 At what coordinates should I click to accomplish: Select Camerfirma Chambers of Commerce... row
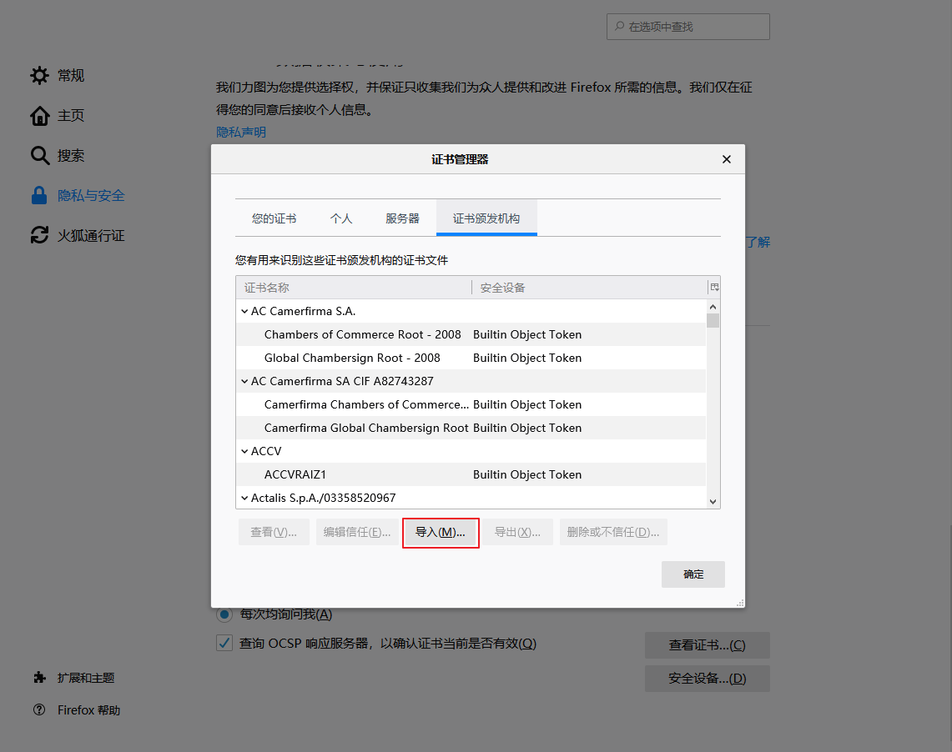click(471, 404)
